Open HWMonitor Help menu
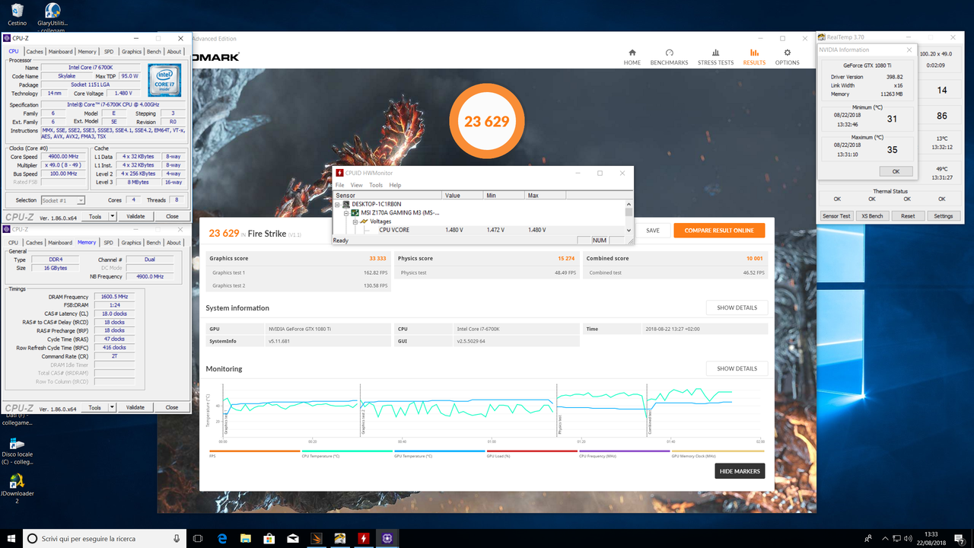974x548 pixels. click(395, 185)
